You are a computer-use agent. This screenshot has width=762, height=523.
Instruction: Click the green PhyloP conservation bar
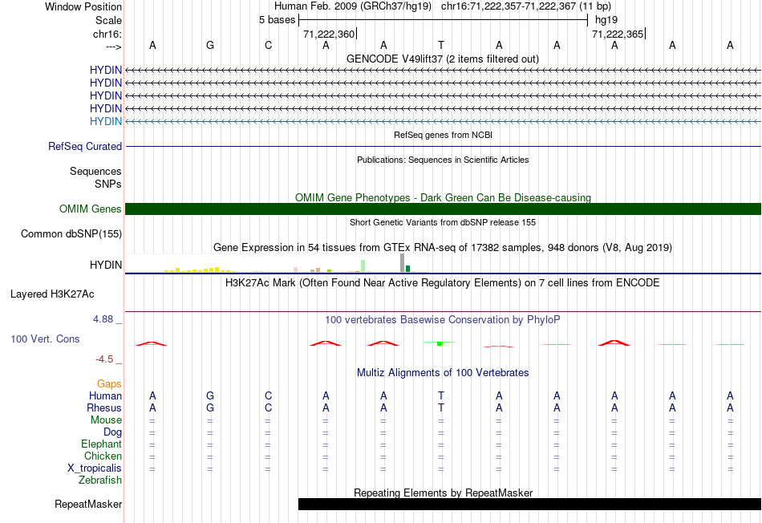point(440,343)
